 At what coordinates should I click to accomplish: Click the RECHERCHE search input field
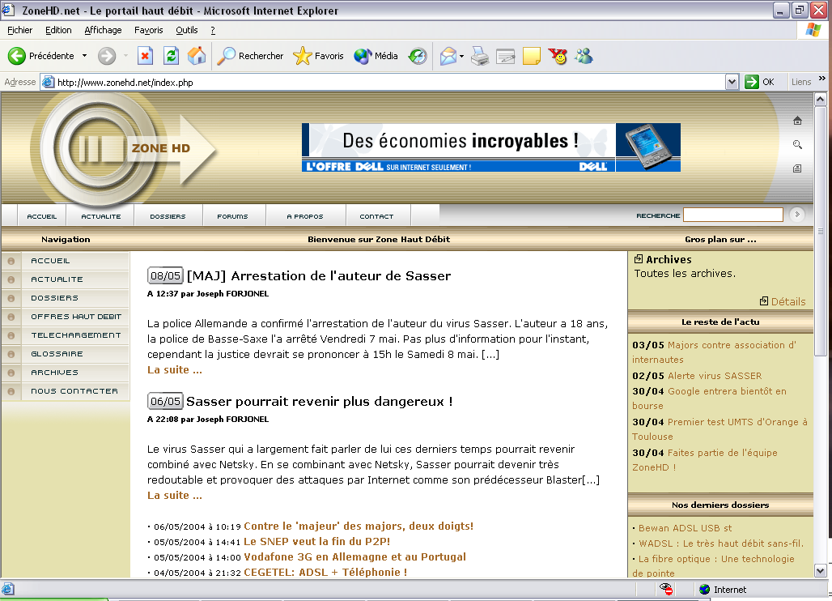point(732,215)
